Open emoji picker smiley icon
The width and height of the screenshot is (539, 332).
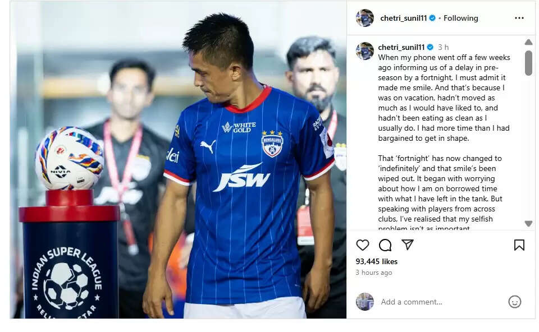[x=515, y=302]
